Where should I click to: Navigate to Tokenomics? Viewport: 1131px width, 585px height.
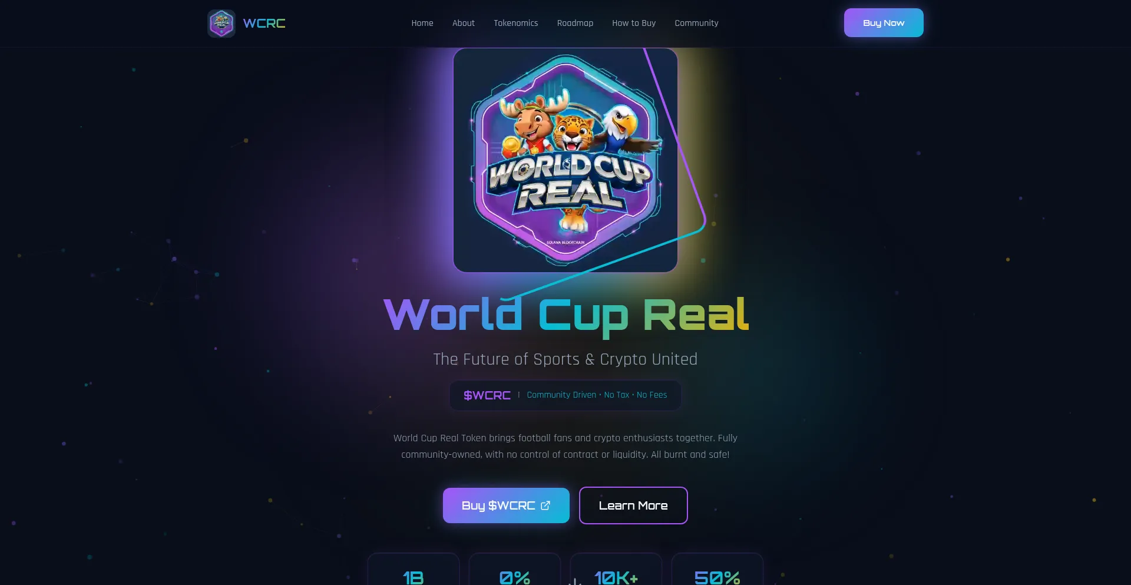click(x=516, y=23)
